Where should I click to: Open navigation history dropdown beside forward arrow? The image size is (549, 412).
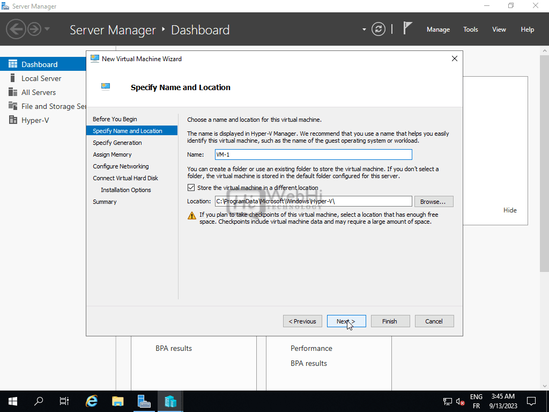[47, 29]
